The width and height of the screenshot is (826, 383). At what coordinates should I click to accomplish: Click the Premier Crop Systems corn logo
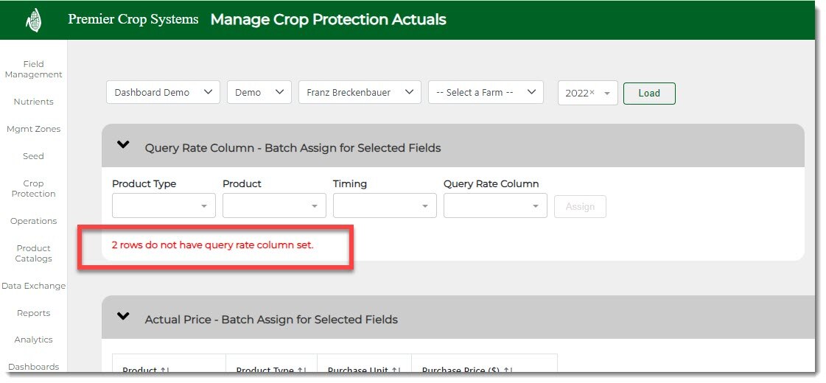(x=33, y=20)
